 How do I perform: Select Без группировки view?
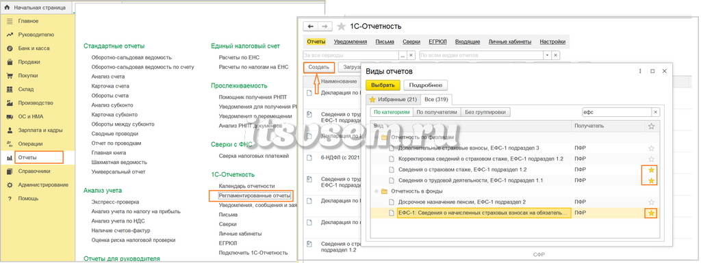point(485,112)
